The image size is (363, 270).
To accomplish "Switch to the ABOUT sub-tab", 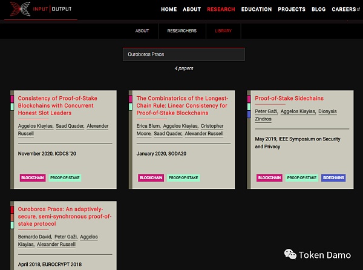I will (x=142, y=31).
